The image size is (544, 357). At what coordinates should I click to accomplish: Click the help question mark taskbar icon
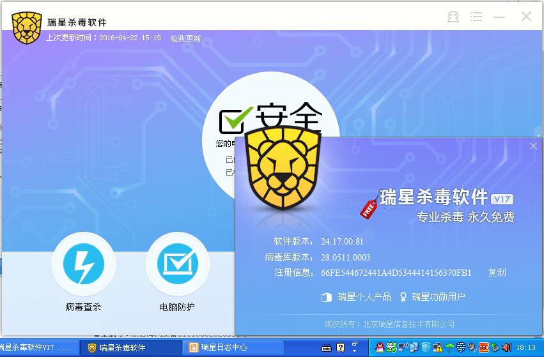[340, 347]
